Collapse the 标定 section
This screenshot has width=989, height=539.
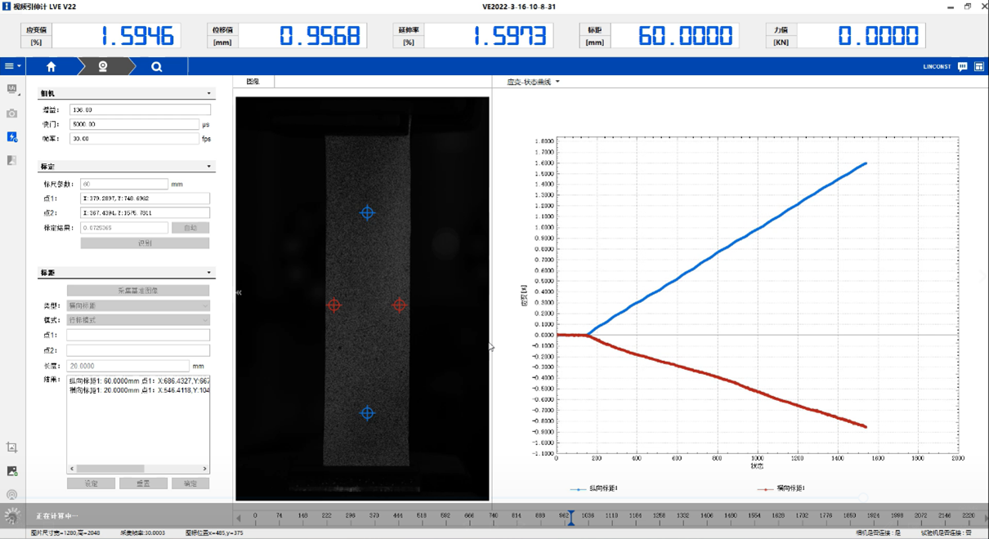208,167
